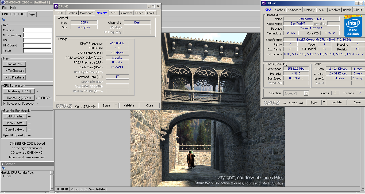The image size is (365, 194).
Task: Click the Bay Trail-M code name value
Action: point(298,24)
